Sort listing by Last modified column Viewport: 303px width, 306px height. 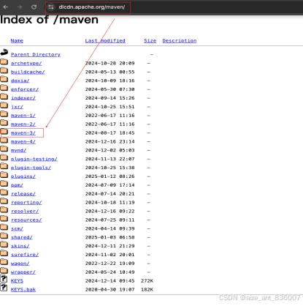pos(105,41)
